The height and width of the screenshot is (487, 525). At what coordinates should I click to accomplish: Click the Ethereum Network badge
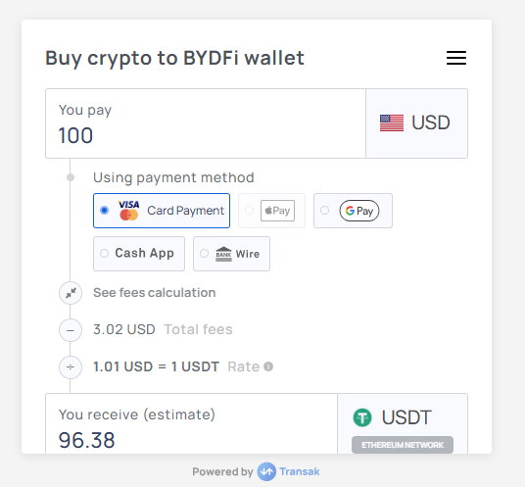(403, 445)
